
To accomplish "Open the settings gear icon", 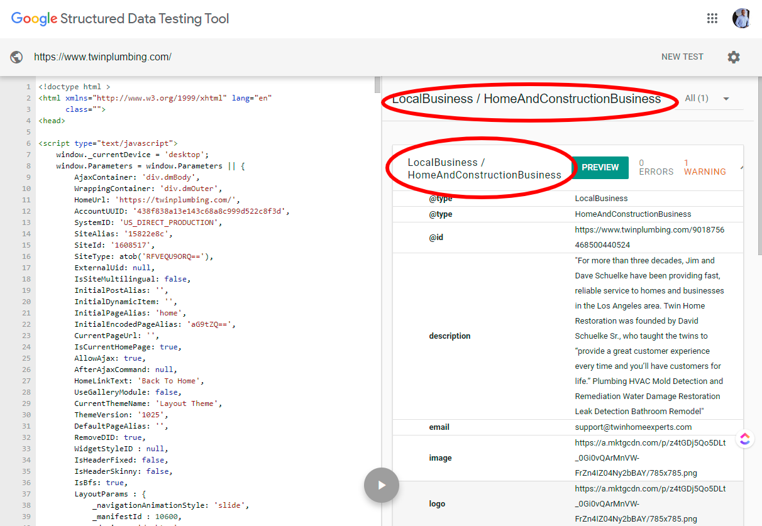I will [734, 57].
